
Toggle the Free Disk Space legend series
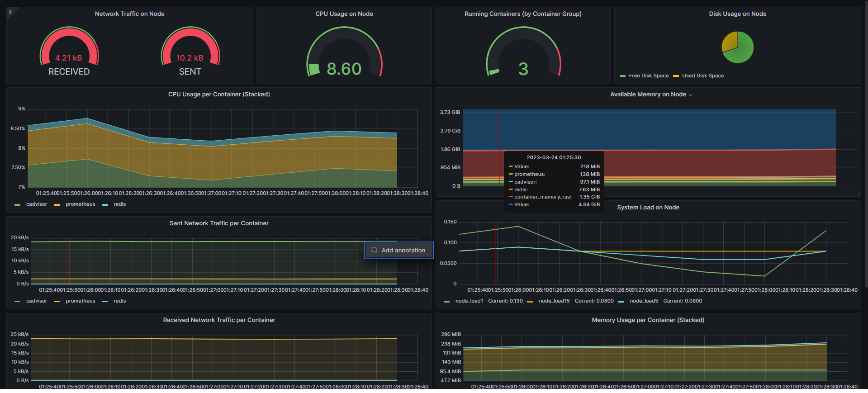pyautogui.click(x=649, y=76)
